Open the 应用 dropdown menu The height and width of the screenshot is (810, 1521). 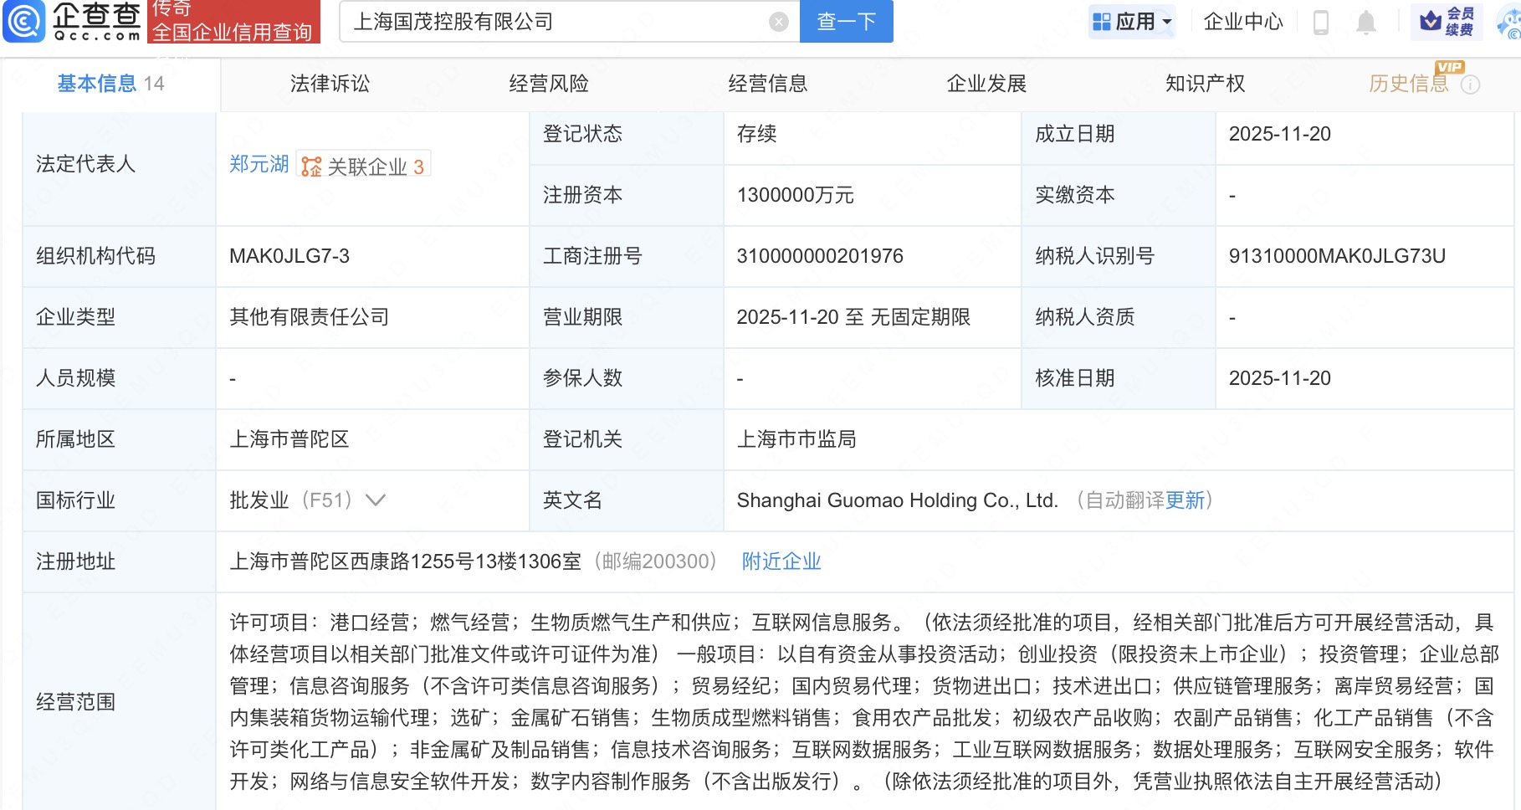(1132, 22)
